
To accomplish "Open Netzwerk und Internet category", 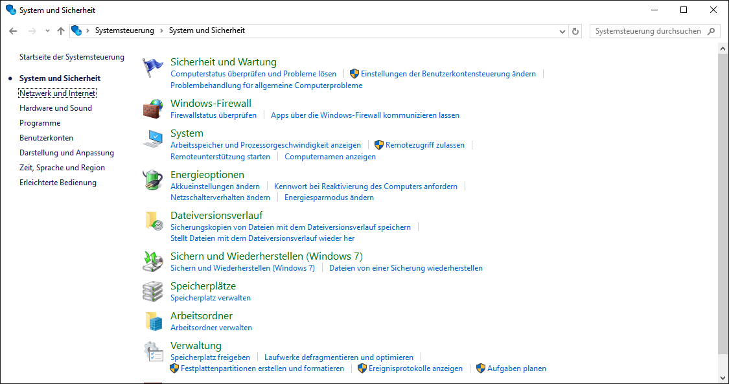I will click(58, 93).
